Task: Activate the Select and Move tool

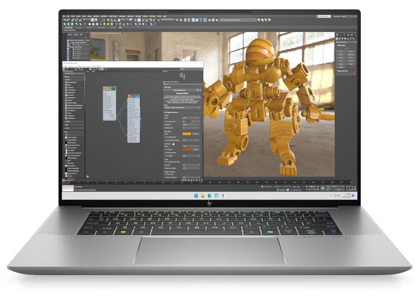Action: [108, 20]
